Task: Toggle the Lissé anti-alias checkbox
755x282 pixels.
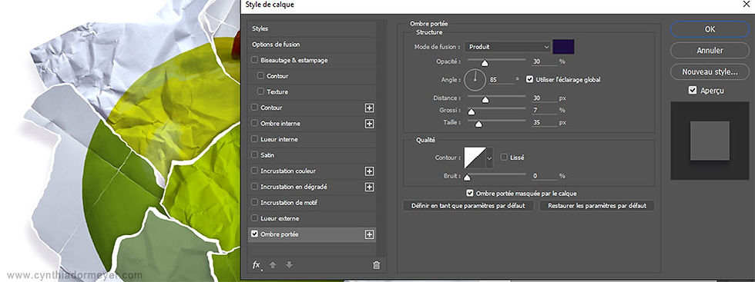Action: (x=504, y=157)
